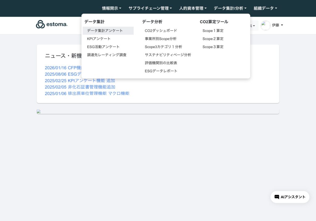Collapse the データ集計/分析 dropdown
The height and width of the screenshot is (221, 316).
pyautogui.click(x=230, y=8)
